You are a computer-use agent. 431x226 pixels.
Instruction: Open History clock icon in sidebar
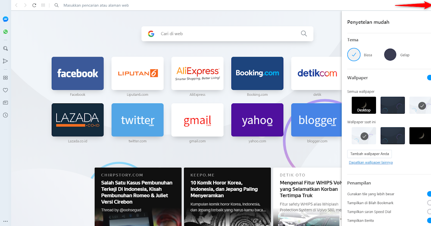click(x=5, y=115)
